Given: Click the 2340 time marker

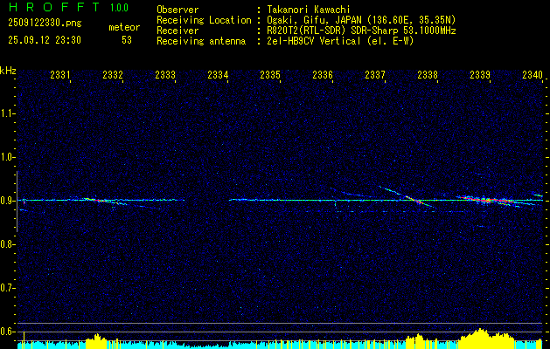Looking at the screenshot, I should (533, 74).
